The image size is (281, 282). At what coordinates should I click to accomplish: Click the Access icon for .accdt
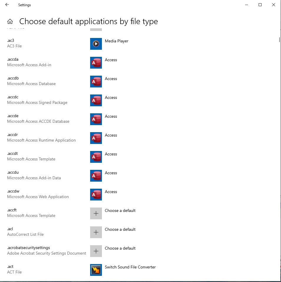(x=96, y=157)
